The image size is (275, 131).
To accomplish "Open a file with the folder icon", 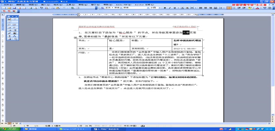I will click(x=9, y=8).
